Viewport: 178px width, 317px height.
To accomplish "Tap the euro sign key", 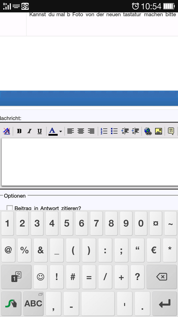I will pyautogui.click(x=154, y=250).
